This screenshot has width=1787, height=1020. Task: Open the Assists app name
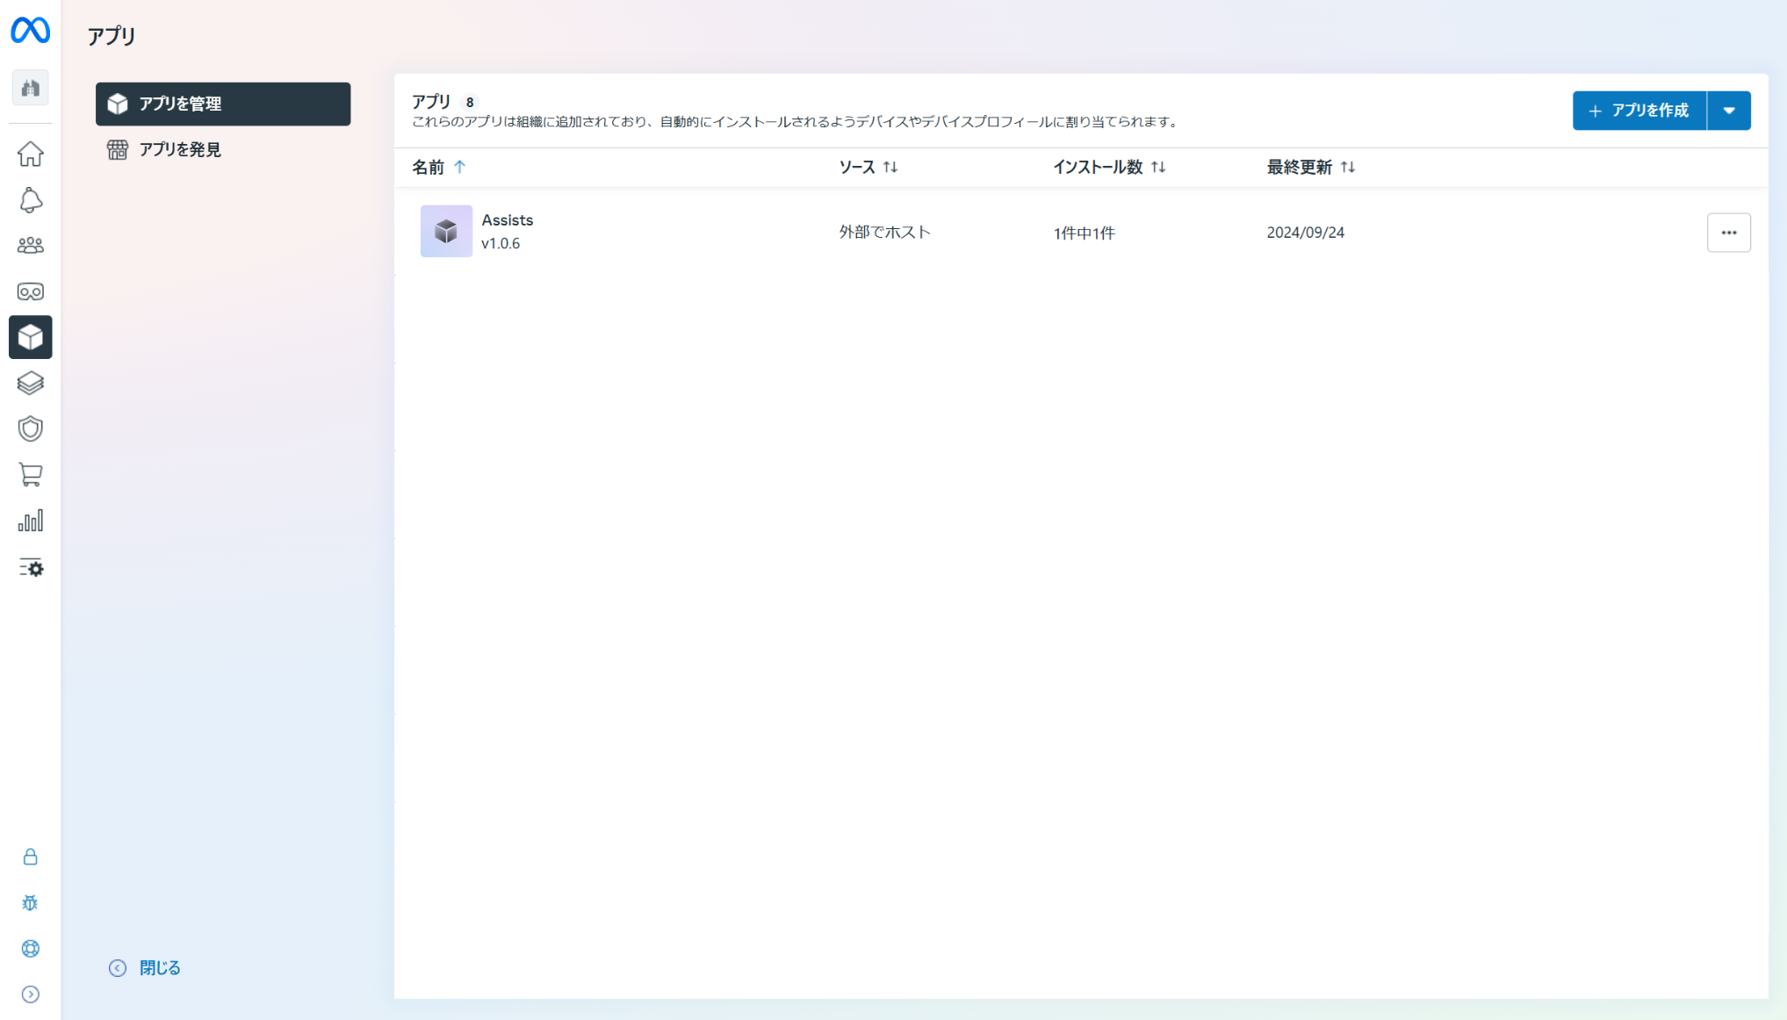507,220
